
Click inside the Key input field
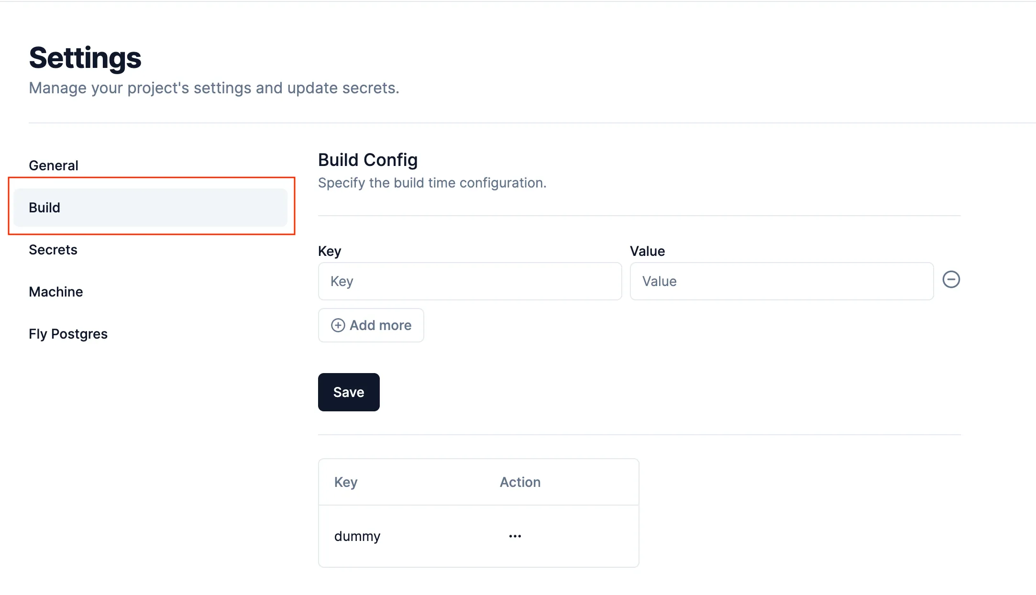[470, 281]
